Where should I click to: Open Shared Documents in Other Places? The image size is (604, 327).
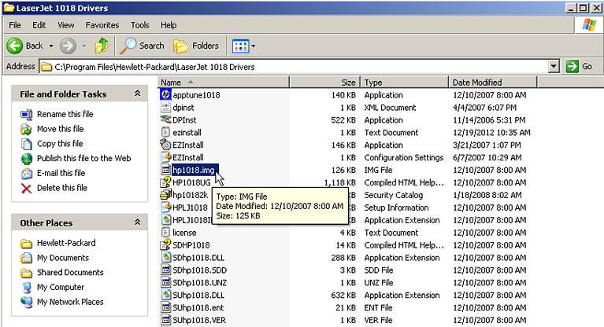70,273
